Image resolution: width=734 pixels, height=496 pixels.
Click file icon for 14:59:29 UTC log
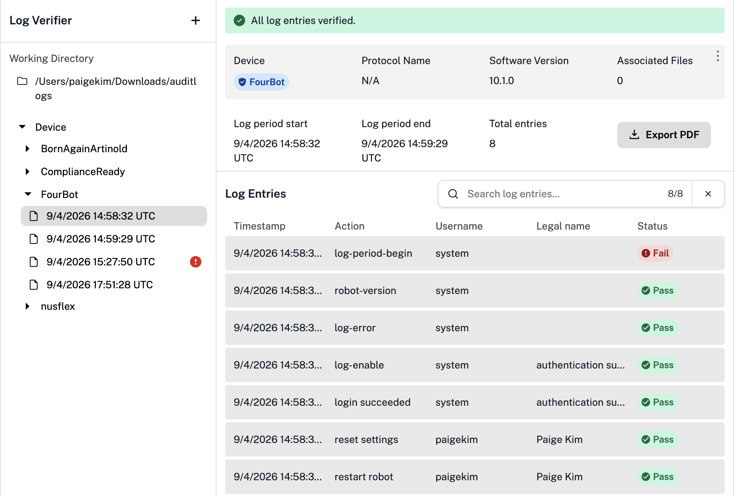34,239
